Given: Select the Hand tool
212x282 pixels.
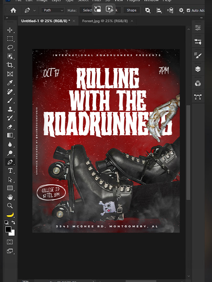Looking at the screenshot, I should (x=10, y=197).
